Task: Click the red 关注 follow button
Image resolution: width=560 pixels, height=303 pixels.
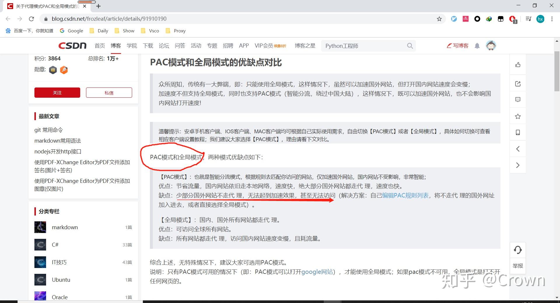Action: pos(57,92)
